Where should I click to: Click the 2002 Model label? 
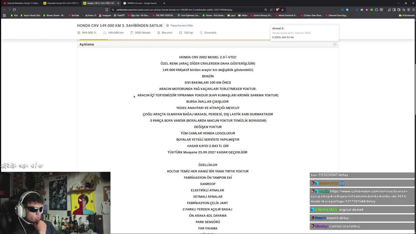(x=143, y=32)
